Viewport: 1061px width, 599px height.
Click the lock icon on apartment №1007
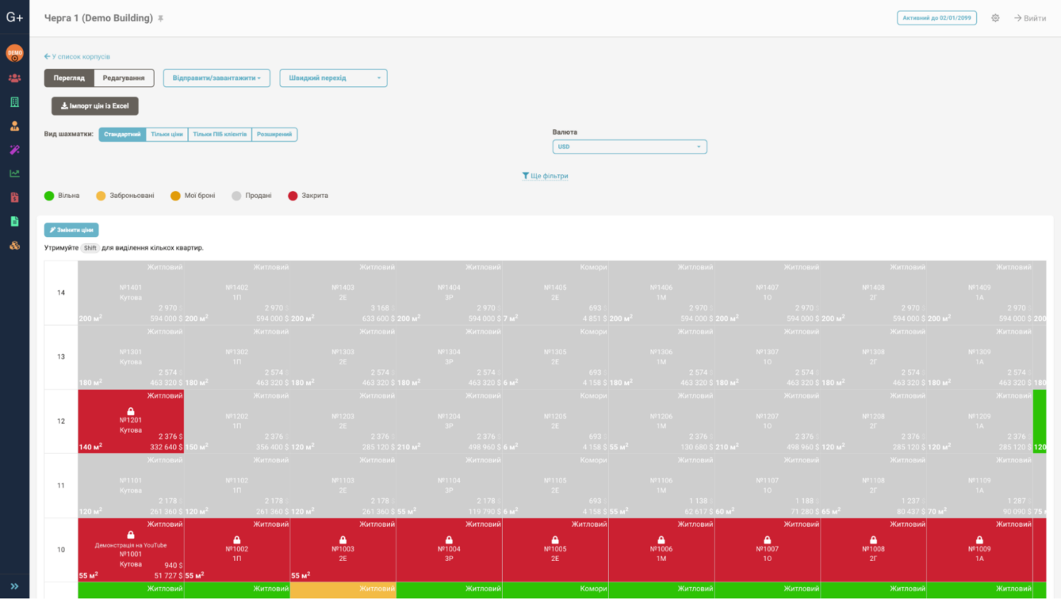(x=768, y=540)
